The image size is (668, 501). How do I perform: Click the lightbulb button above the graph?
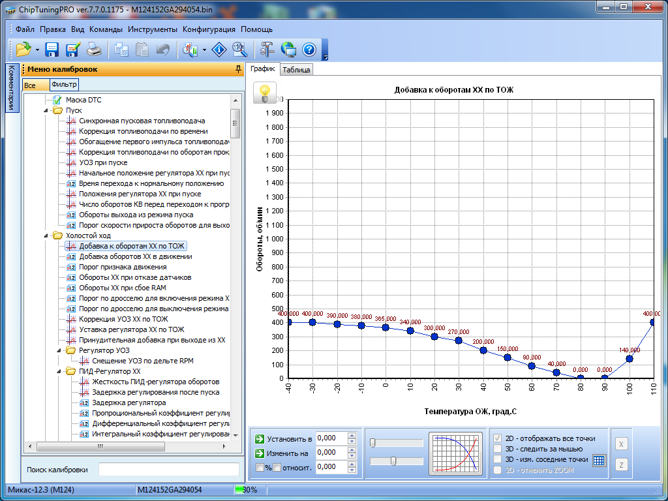click(265, 93)
